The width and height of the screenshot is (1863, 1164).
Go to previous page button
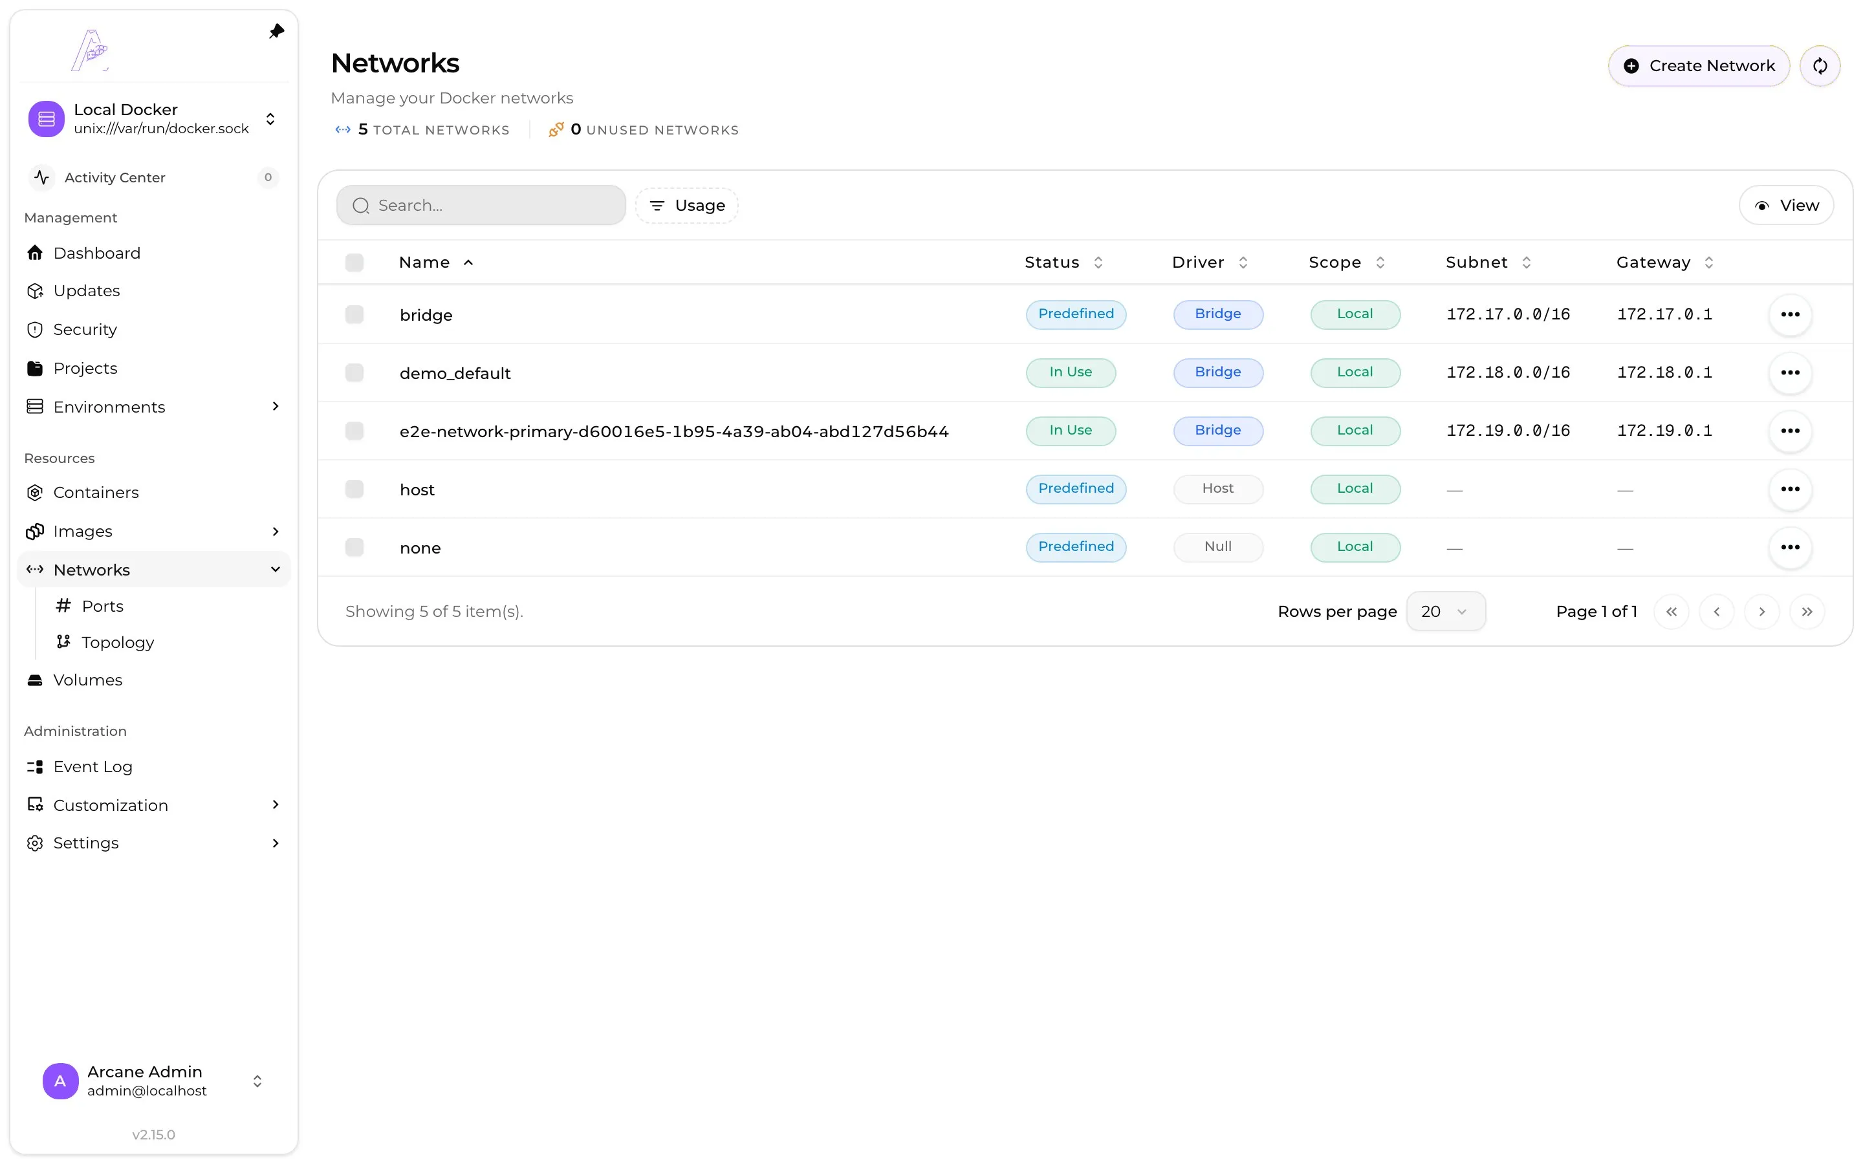pyautogui.click(x=1717, y=611)
